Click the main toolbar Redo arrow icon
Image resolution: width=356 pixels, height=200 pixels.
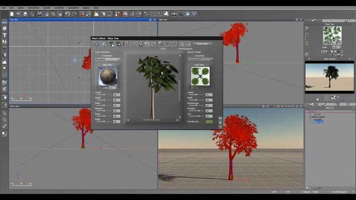[74, 14]
